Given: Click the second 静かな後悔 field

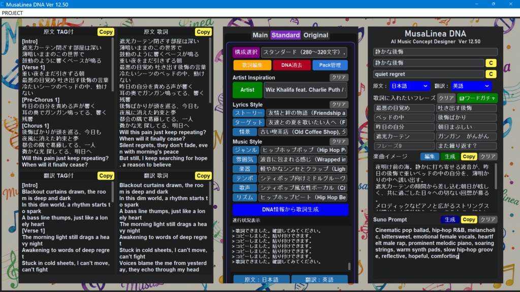Looking at the screenshot, I should click(x=429, y=63).
